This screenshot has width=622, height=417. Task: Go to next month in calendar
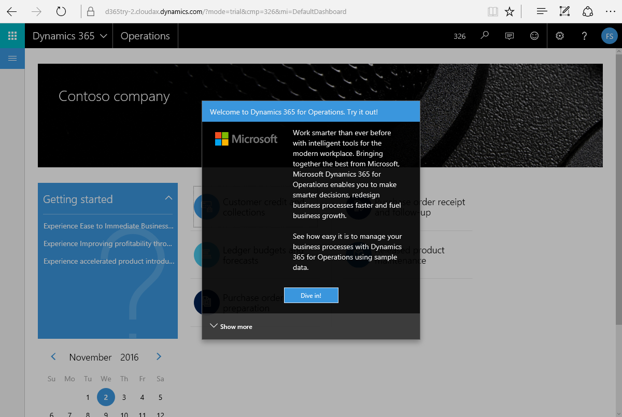tap(159, 356)
